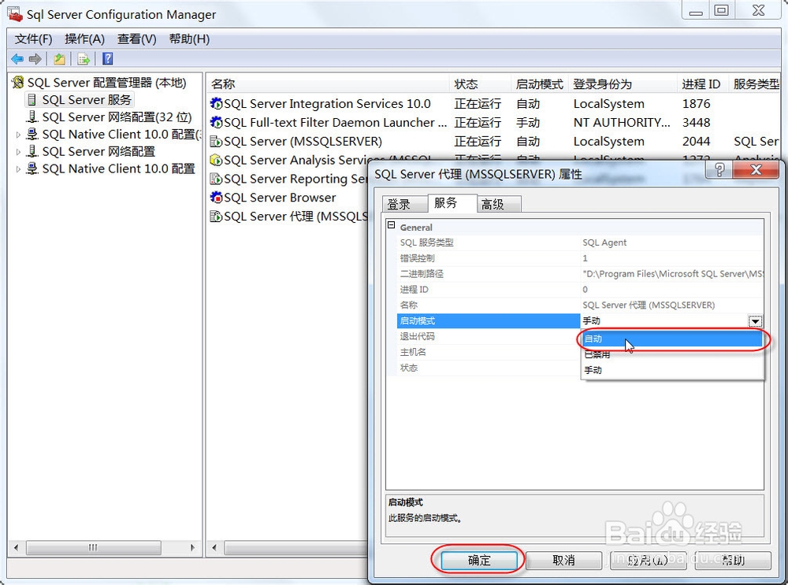Click the NT AUTHORITY... login cell
The height and width of the screenshot is (585, 788).
pyautogui.click(x=622, y=122)
